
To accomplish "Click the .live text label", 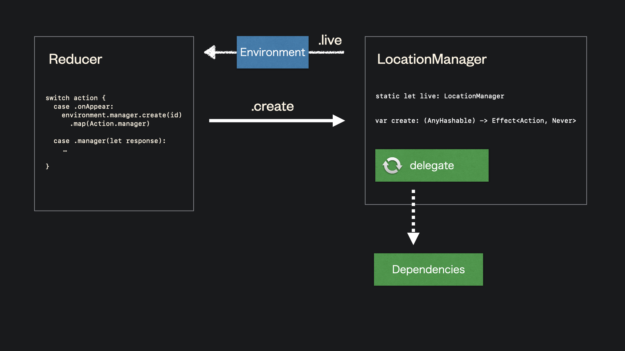I will [330, 40].
